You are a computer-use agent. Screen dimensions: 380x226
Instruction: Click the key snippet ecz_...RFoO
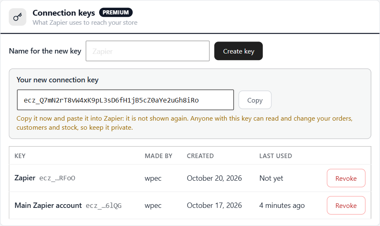point(57,178)
